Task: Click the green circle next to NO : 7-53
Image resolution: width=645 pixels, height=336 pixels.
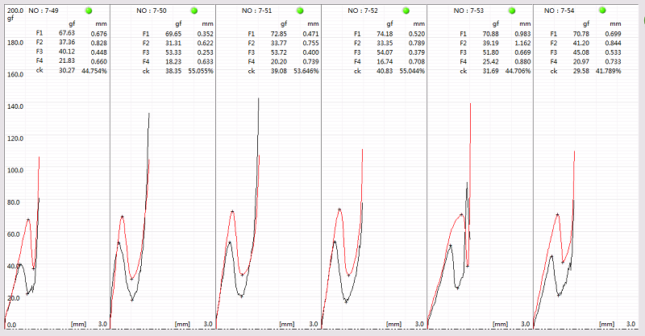Action: (511, 10)
